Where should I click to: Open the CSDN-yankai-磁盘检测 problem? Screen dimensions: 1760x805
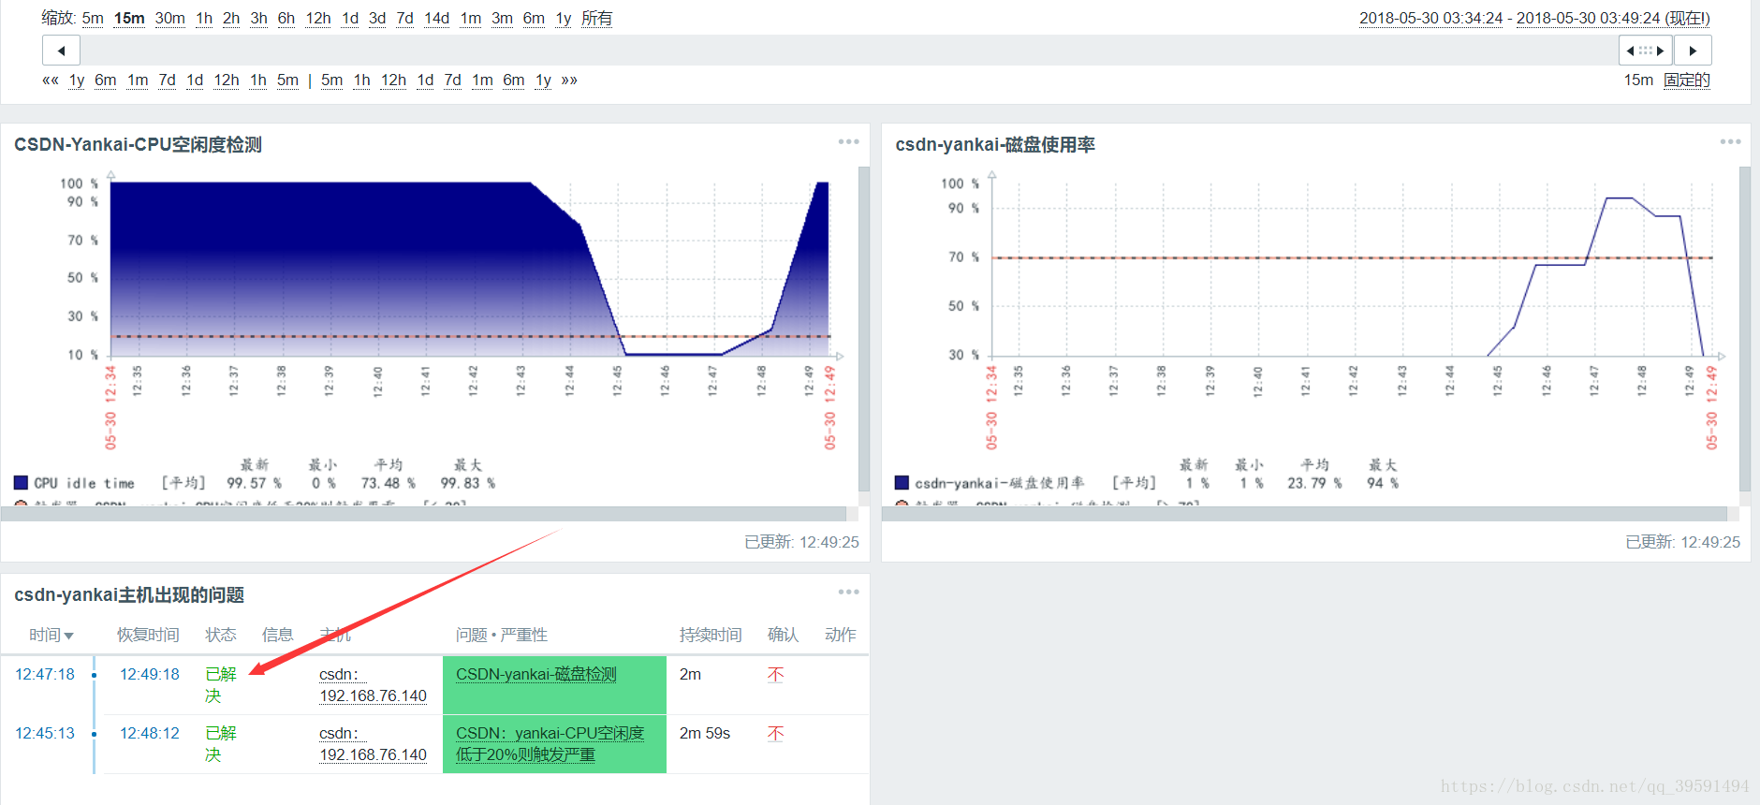pyautogui.click(x=536, y=674)
